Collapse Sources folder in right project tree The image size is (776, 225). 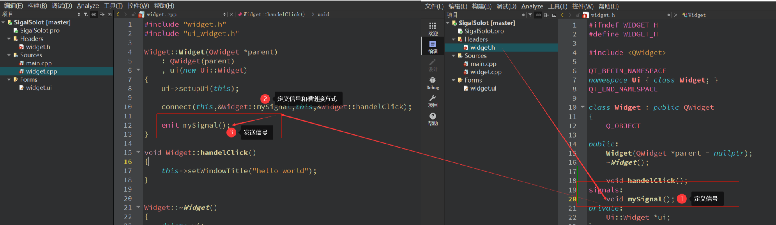click(x=454, y=56)
